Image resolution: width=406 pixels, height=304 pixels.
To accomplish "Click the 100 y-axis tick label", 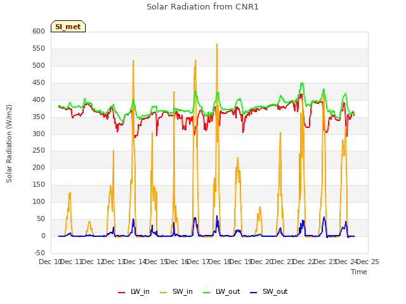I will point(39,201).
